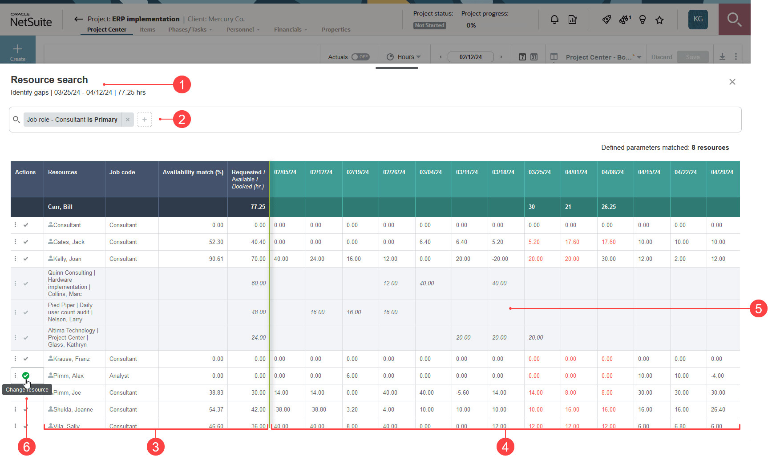Open the Properties tab
The height and width of the screenshot is (456, 768).
pyautogui.click(x=336, y=30)
